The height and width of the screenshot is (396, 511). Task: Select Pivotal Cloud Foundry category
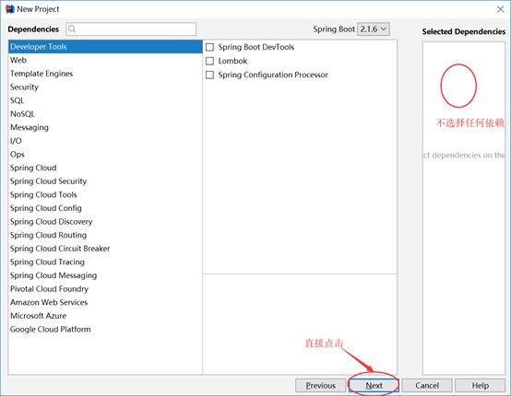(x=105, y=288)
